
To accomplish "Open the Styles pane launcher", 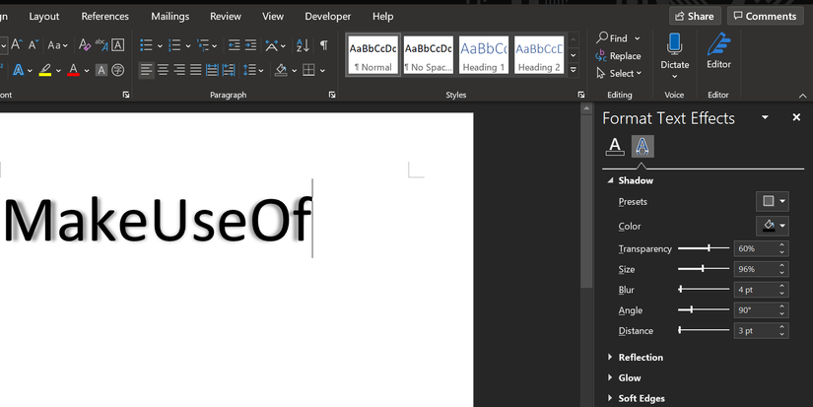I will pos(580,95).
